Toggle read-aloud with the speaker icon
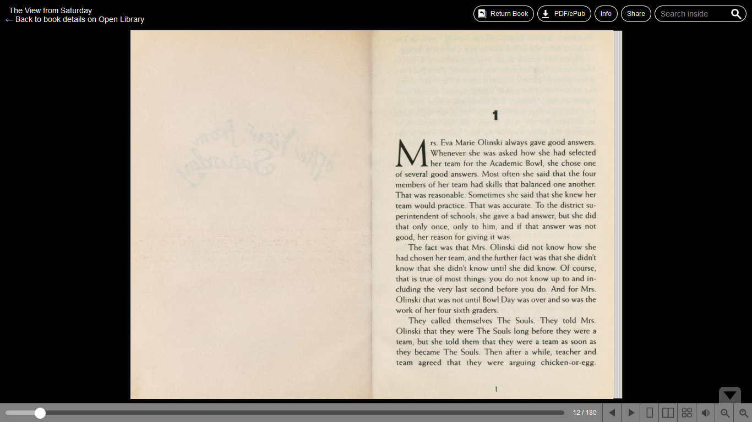 [705, 412]
